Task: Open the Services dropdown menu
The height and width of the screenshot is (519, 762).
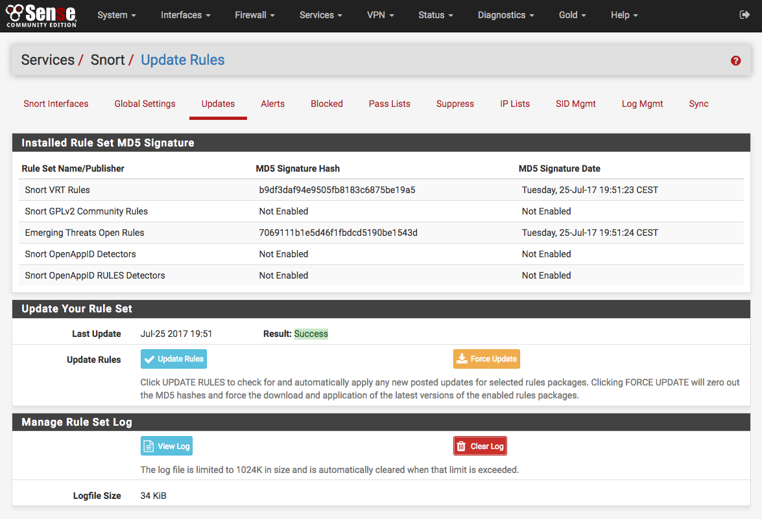Action: click(x=321, y=15)
